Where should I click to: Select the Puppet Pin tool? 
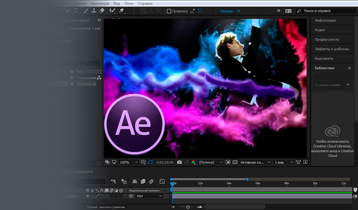coord(122,10)
